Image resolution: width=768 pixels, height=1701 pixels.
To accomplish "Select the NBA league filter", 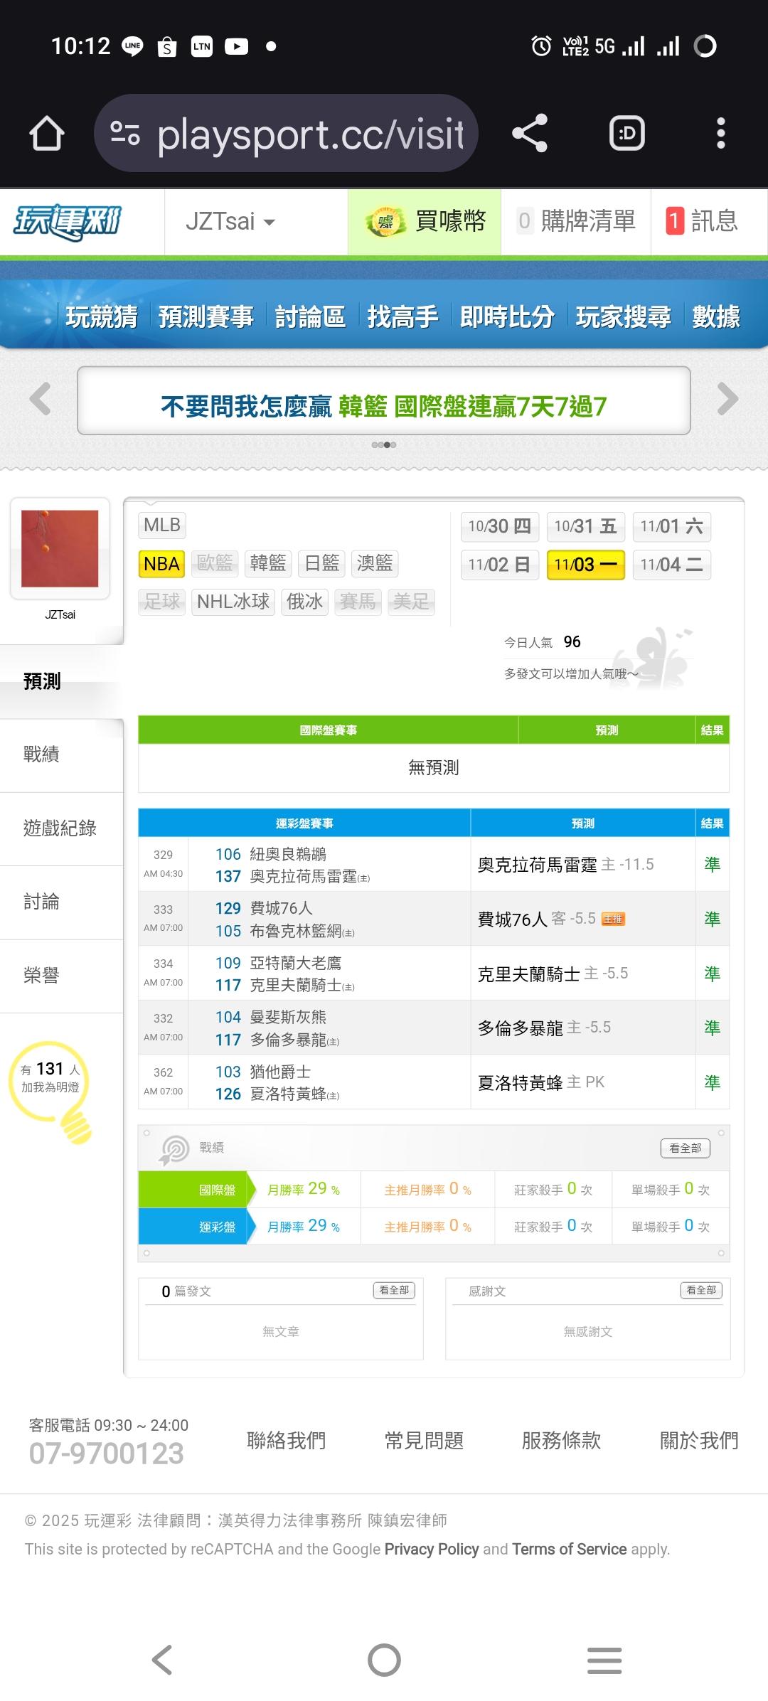I will click(x=161, y=564).
